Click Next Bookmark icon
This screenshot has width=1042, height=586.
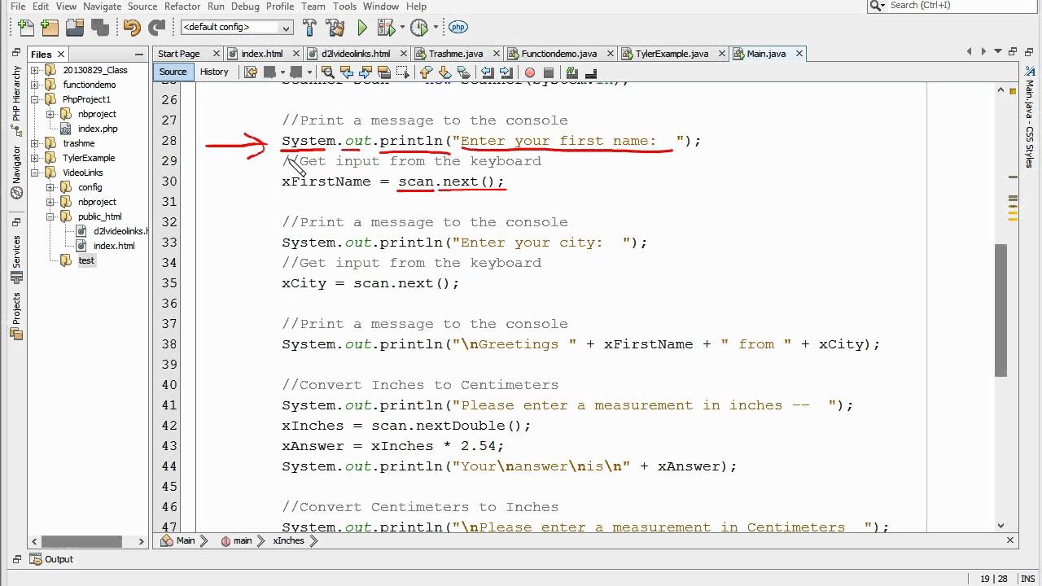coord(445,72)
